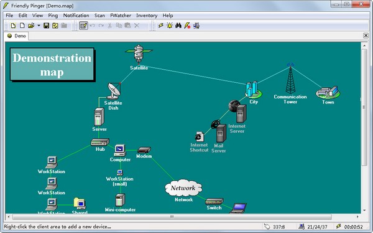Switch to the Demo map tab
Image resolution: width=373 pixels, height=233 pixels.
click(16, 36)
